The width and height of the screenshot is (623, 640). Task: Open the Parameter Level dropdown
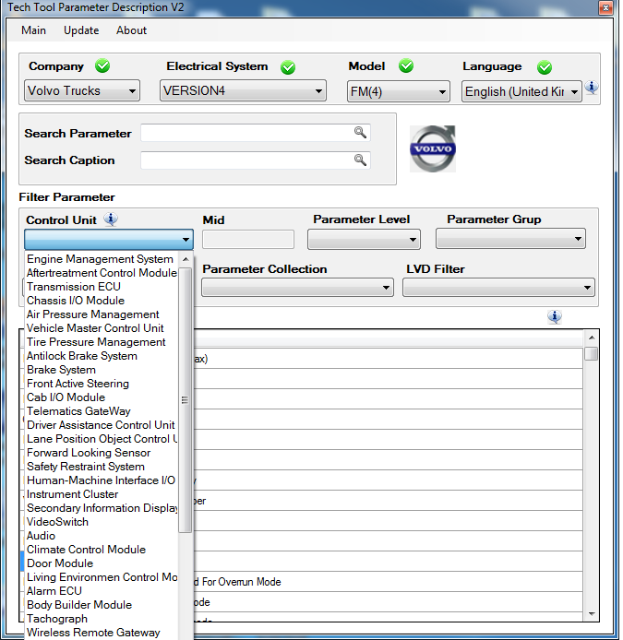[x=364, y=240]
